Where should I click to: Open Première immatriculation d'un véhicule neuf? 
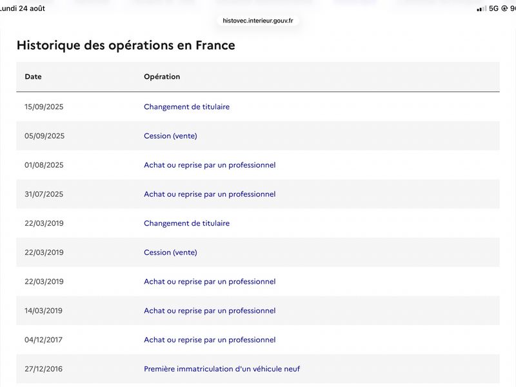(x=222, y=369)
